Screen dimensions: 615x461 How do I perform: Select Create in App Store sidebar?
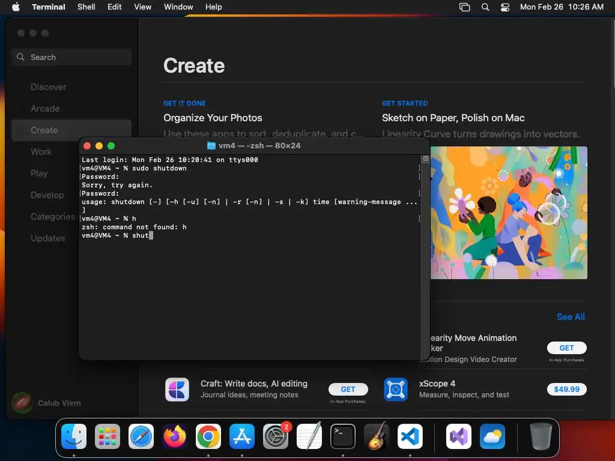[71, 130]
